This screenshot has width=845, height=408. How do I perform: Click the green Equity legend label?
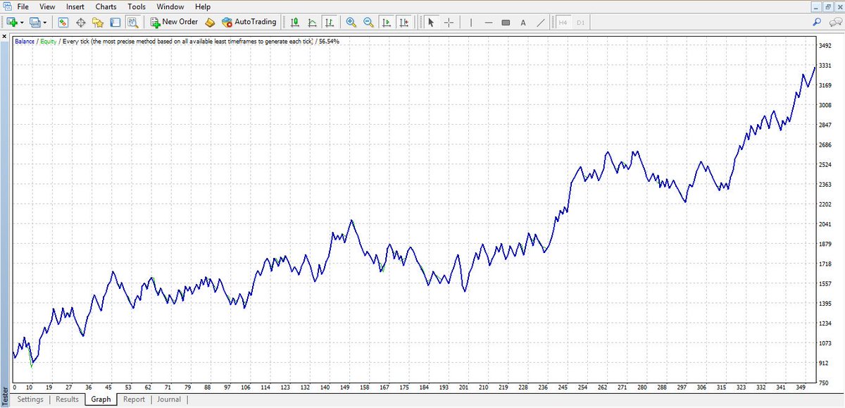pos(49,42)
